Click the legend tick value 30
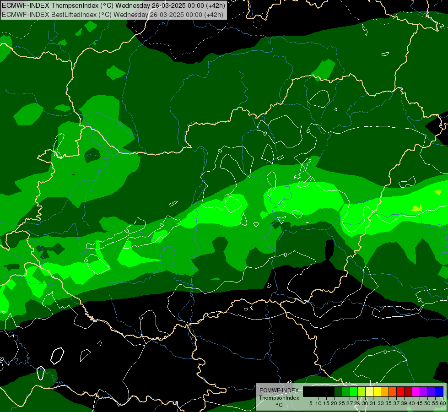Screen dimensions: 448x412 (x=366, y=403)
